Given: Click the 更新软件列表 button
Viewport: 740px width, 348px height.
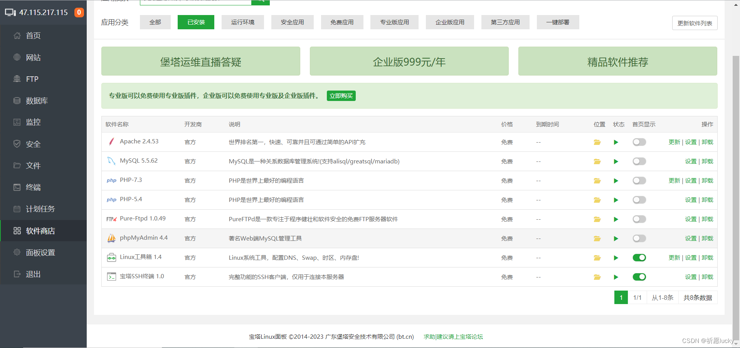Looking at the screenshot, I should pos(695,23).
